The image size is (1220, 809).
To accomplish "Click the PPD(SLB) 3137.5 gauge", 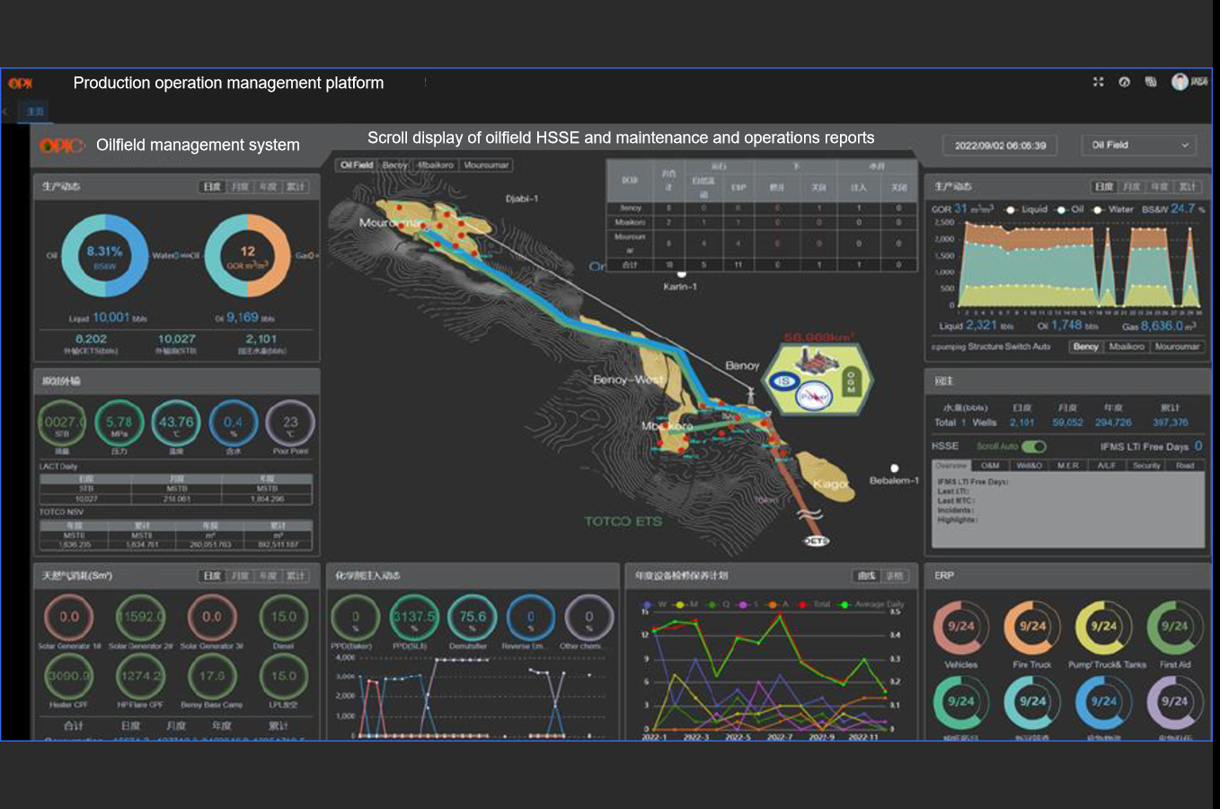I will (414, 618).
